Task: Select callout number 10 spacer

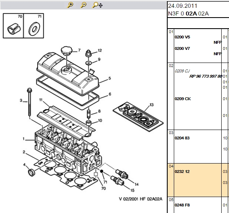Action: [x=100, y=121]
